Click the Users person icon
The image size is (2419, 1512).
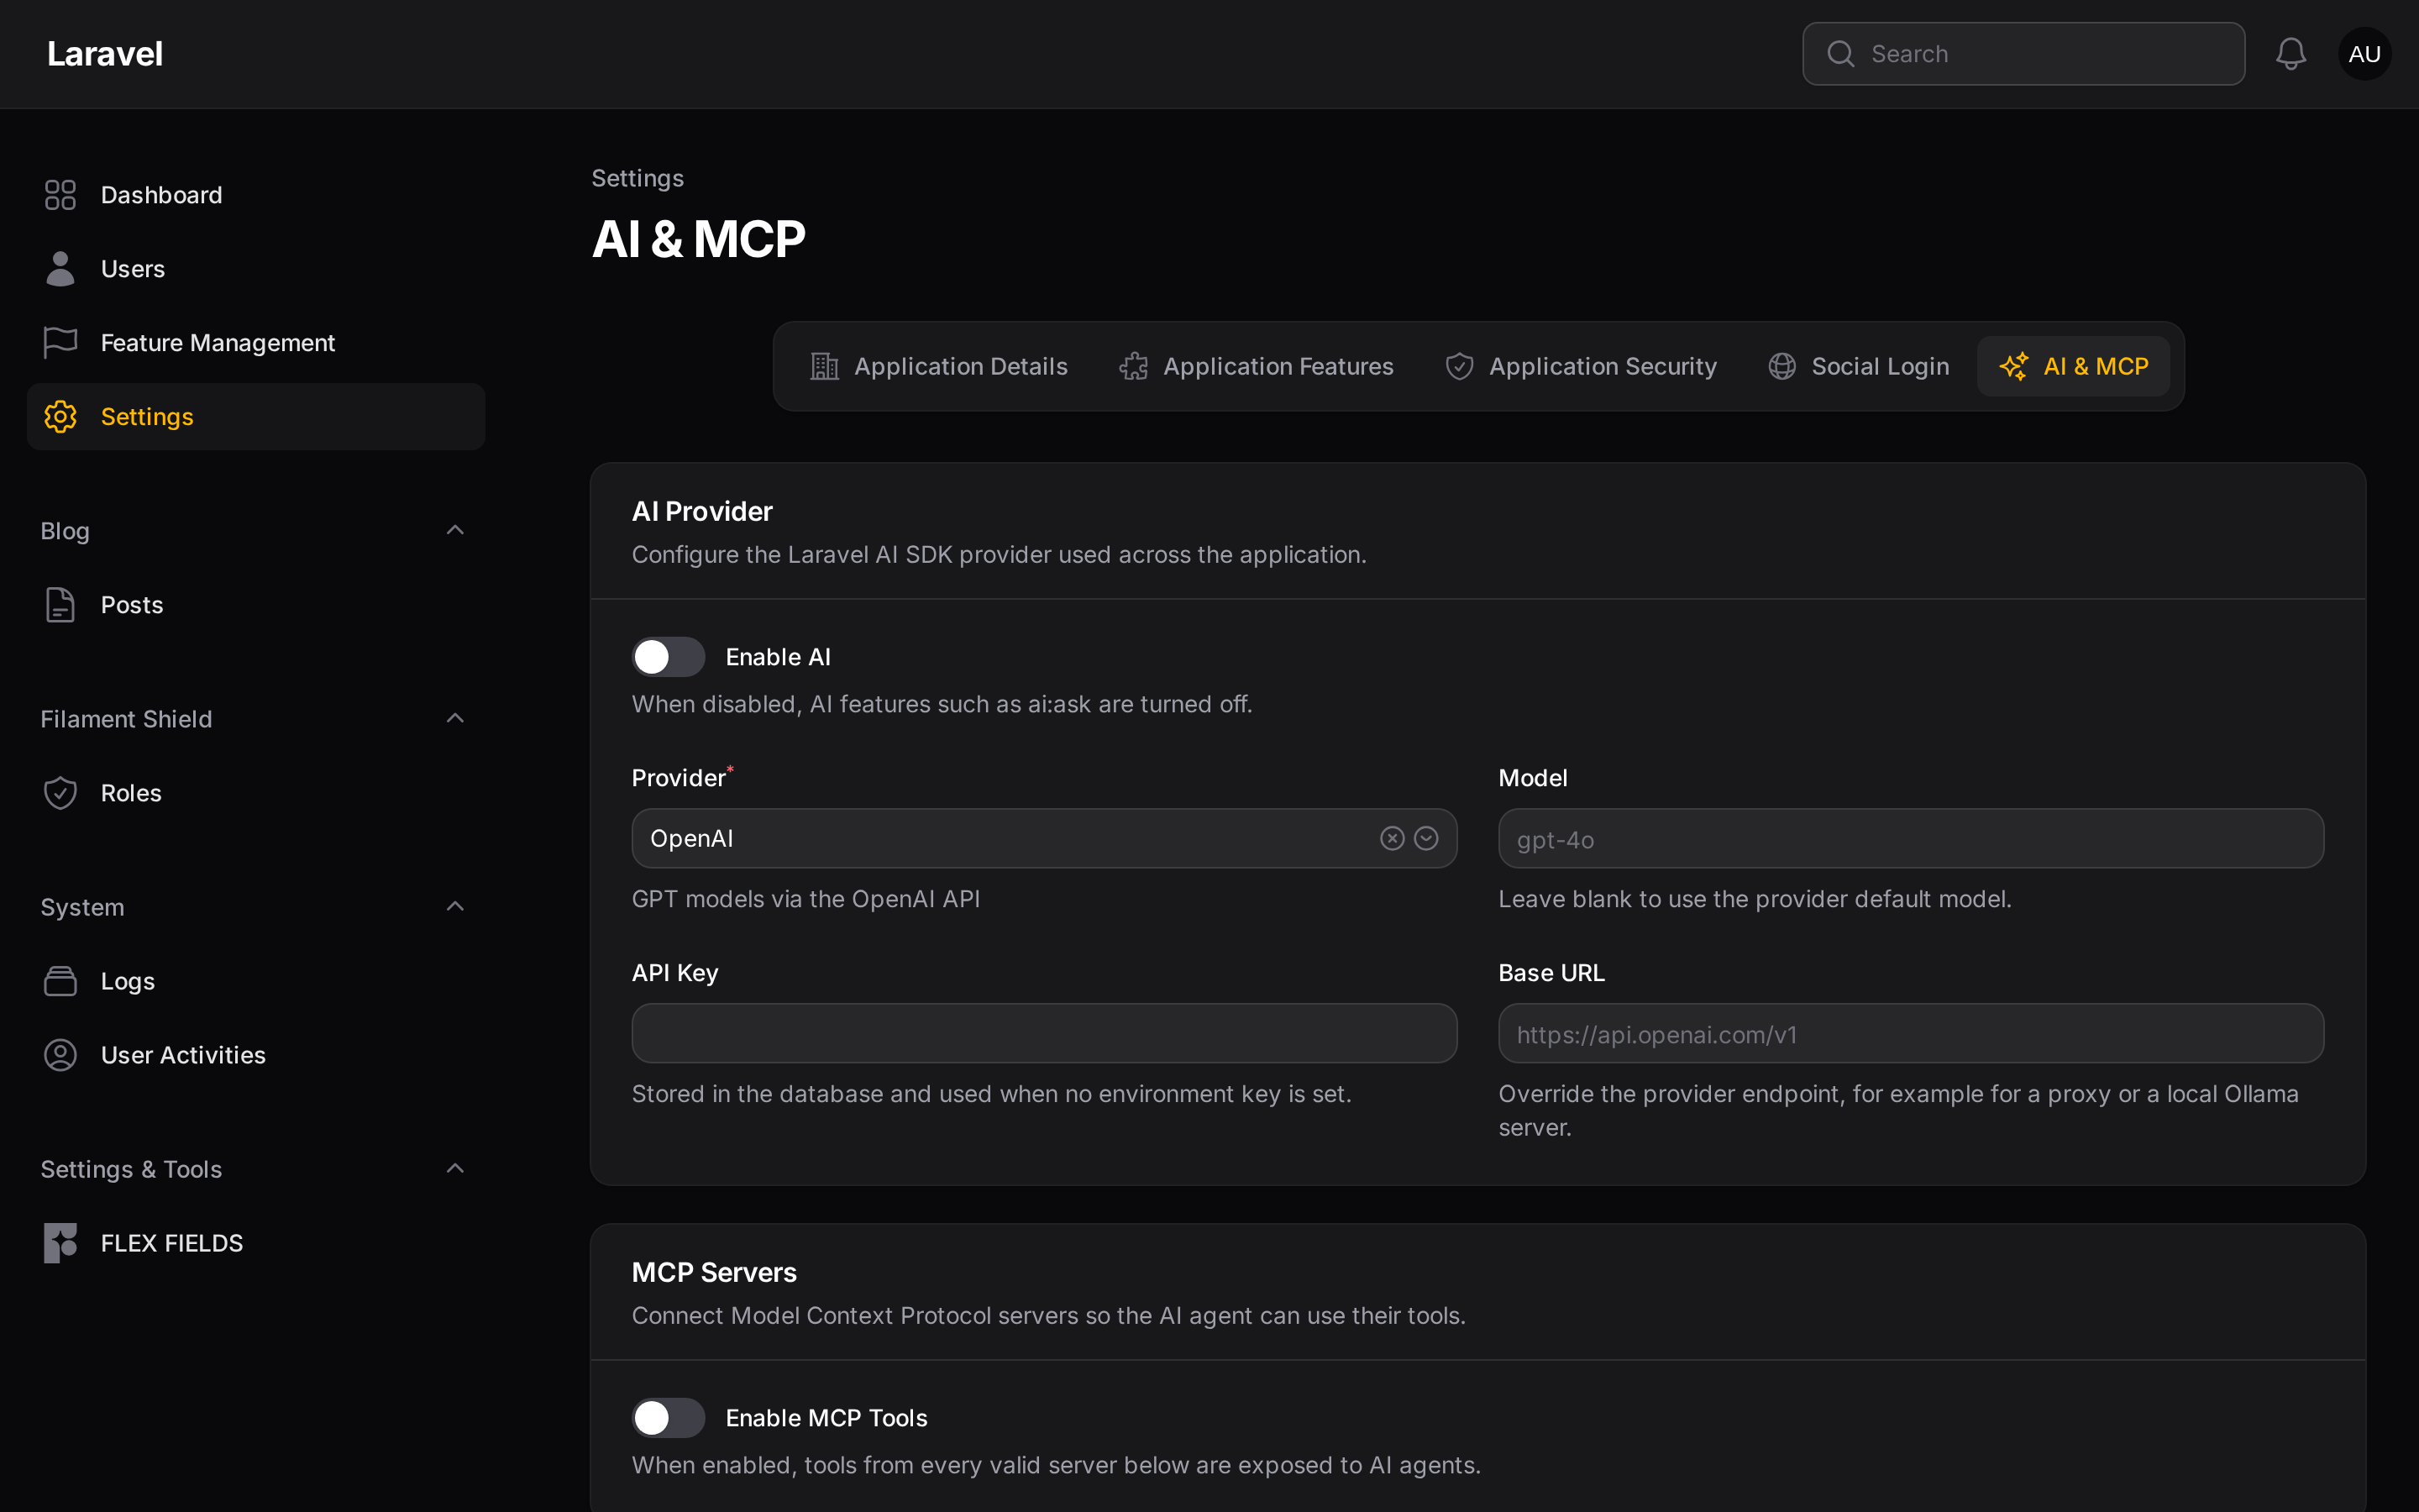coord(60,269)
